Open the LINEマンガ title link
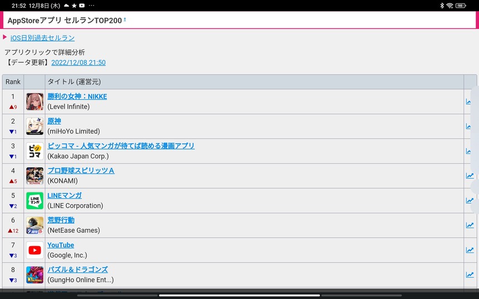Viewport: 479px width, 299px height. tap(65, 196)
